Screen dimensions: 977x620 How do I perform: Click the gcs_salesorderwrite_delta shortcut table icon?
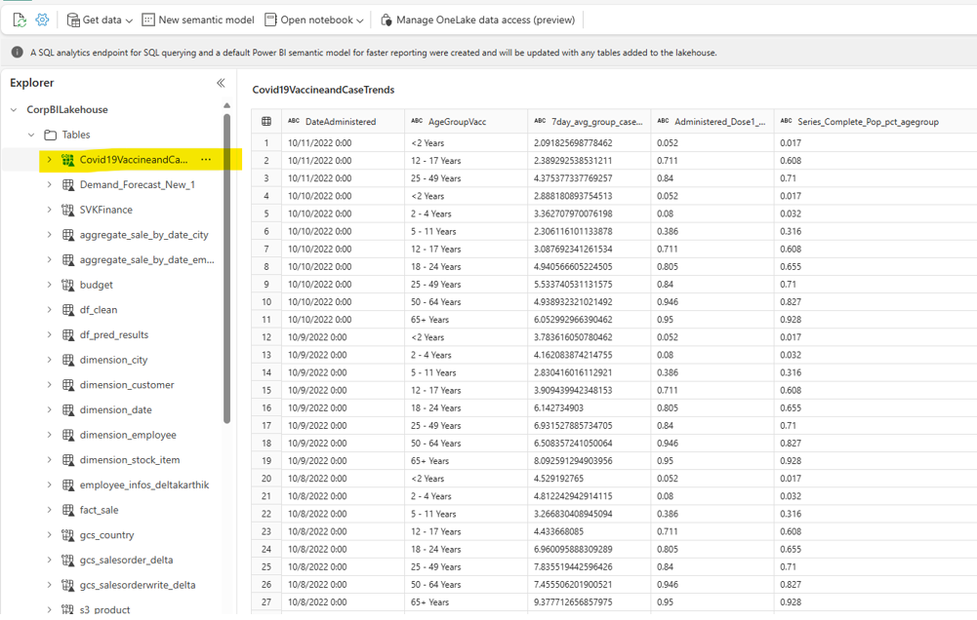(x=68, y=585)
